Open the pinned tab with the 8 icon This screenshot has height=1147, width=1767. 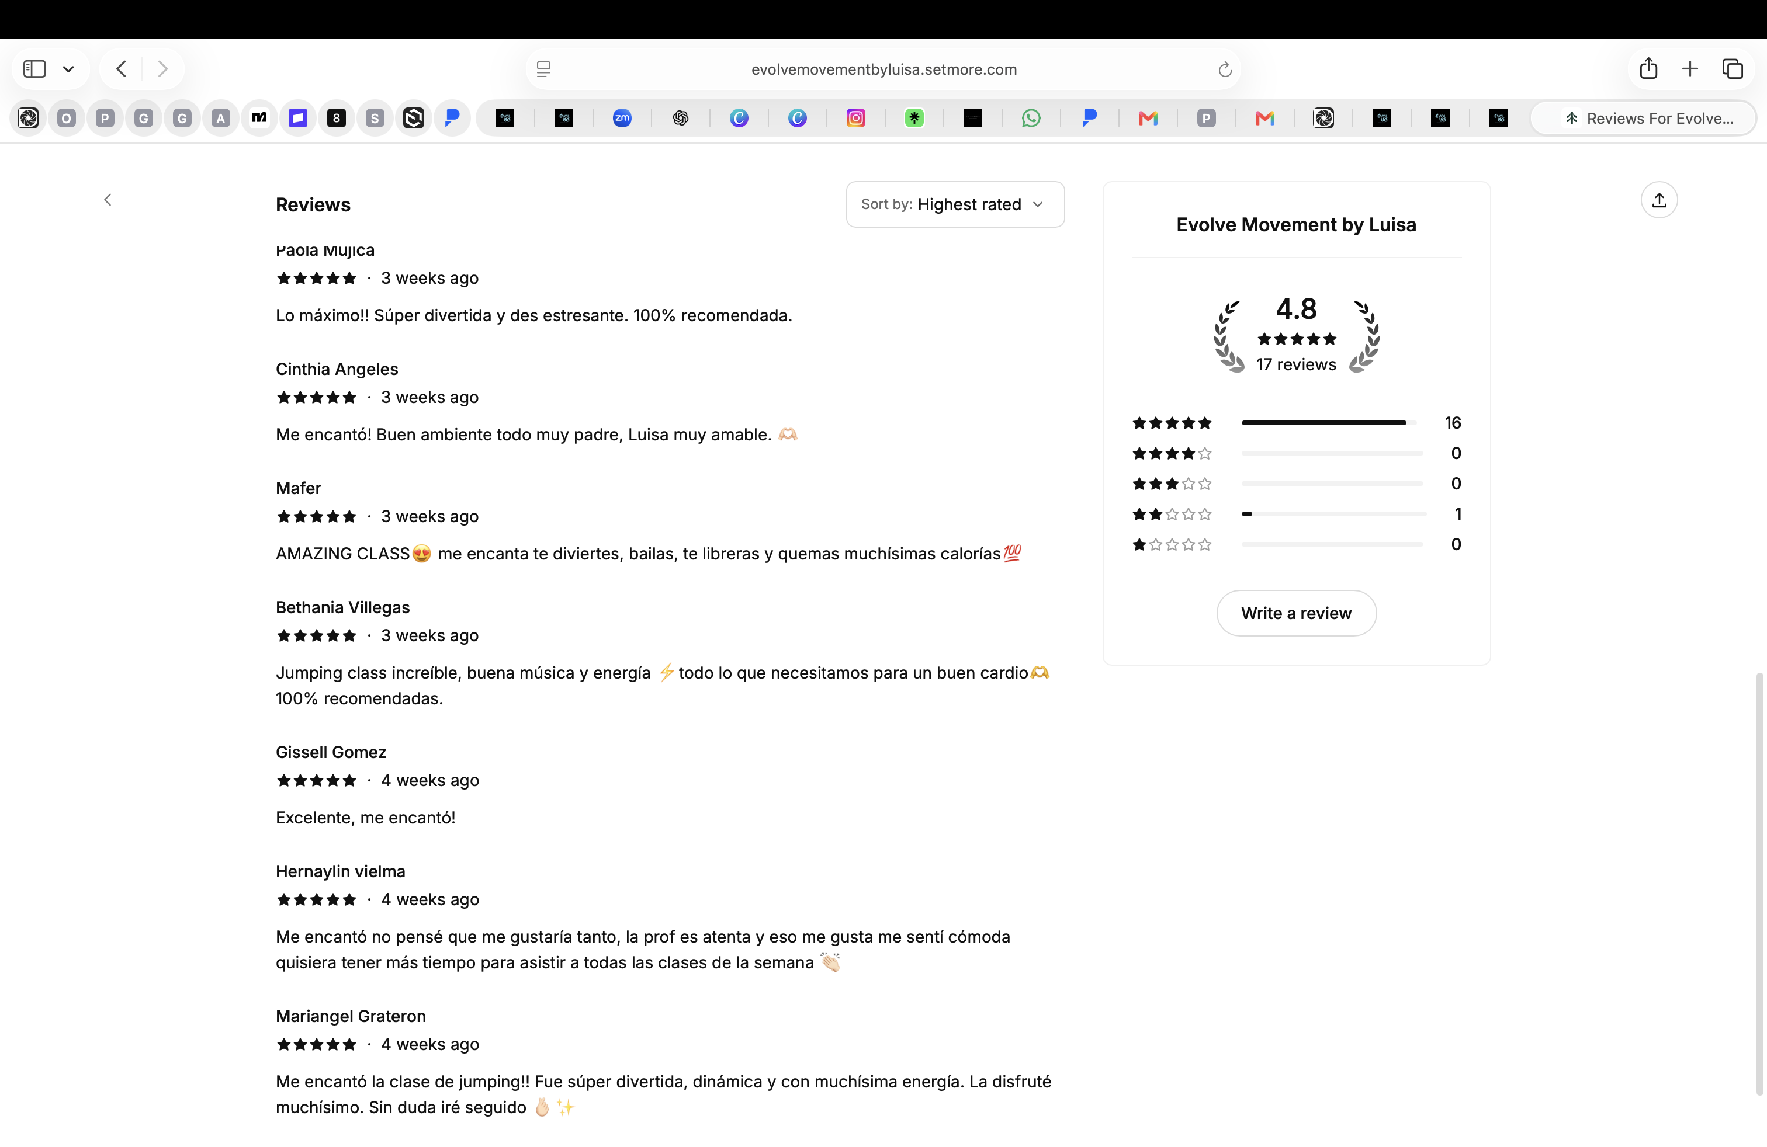(337, 118)
